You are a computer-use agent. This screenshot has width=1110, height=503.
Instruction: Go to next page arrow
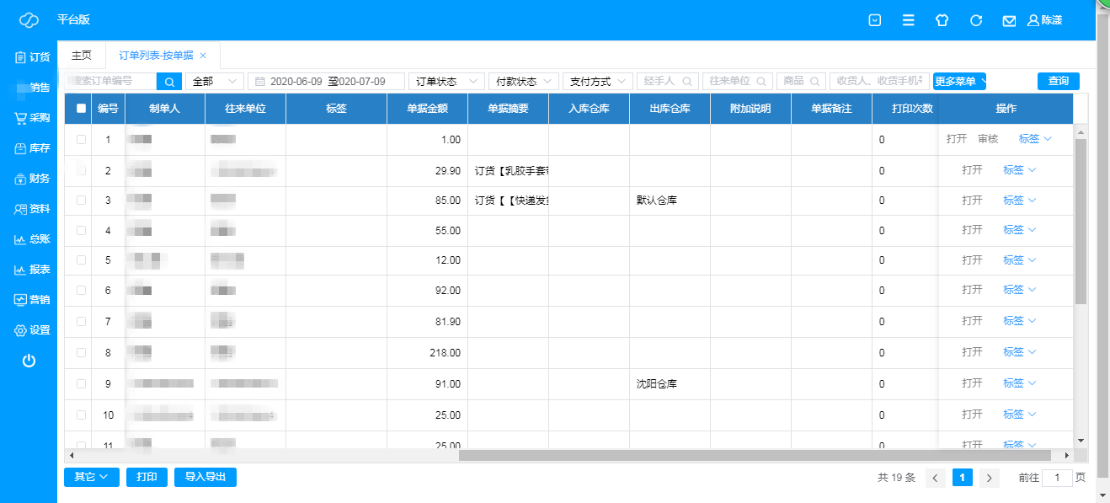pos(990,478)
